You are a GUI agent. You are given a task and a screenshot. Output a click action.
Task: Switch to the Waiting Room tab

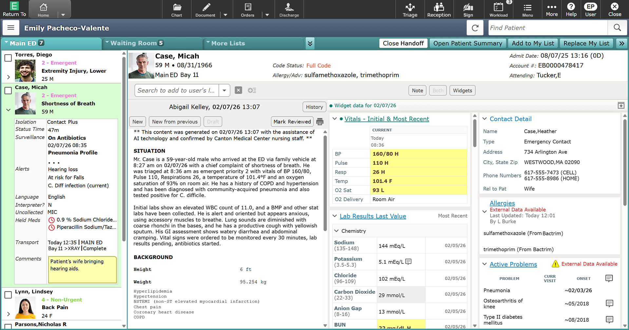152,43
